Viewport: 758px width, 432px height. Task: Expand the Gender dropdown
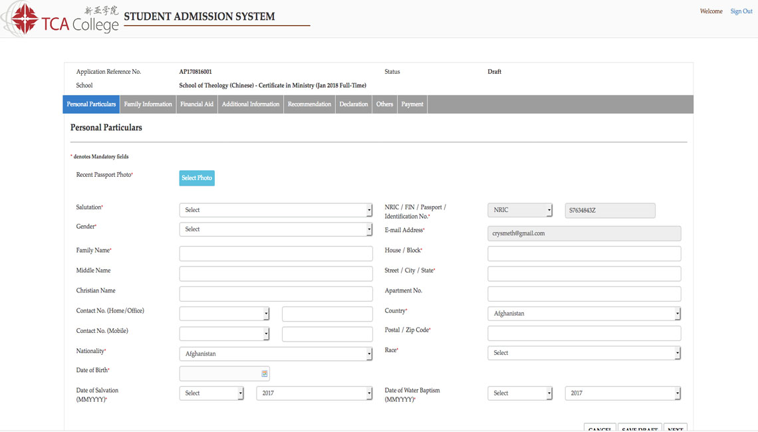tap(275, 229)
